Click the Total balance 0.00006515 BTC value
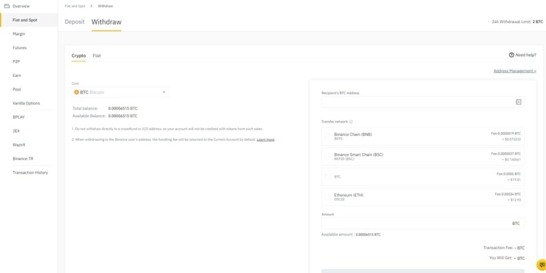 (123, 109)
